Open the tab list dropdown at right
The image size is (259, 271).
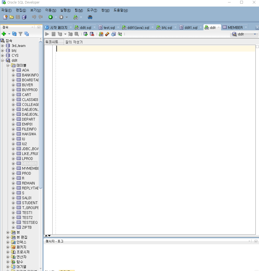(x=257, y=27)
